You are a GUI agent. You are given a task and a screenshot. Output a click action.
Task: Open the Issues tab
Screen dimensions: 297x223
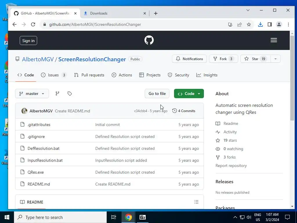click(x=54, y=75)
